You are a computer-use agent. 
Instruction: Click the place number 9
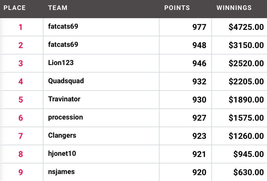21,172
